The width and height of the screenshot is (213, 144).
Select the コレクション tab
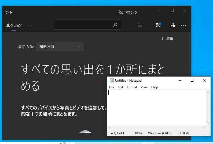(13, 25)
